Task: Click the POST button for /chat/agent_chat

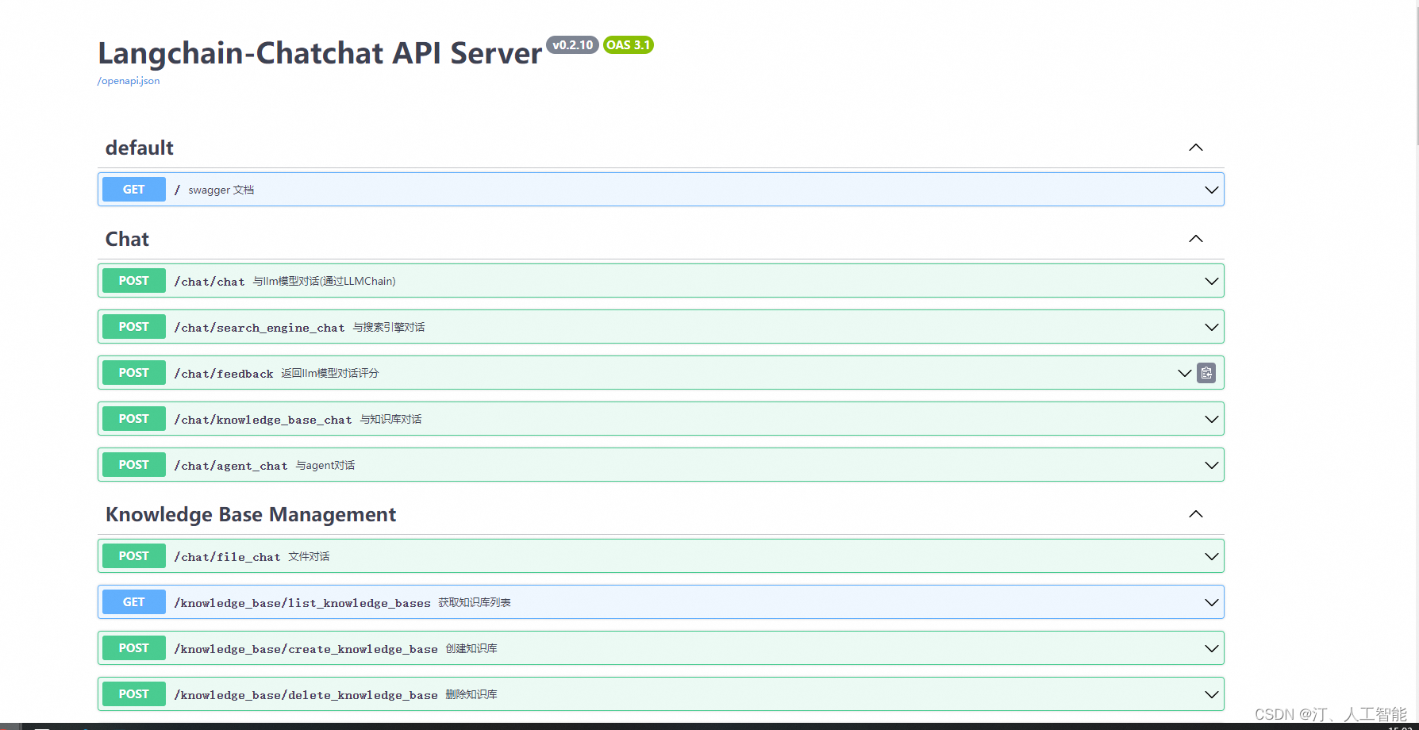Action: tap(134, 465)
